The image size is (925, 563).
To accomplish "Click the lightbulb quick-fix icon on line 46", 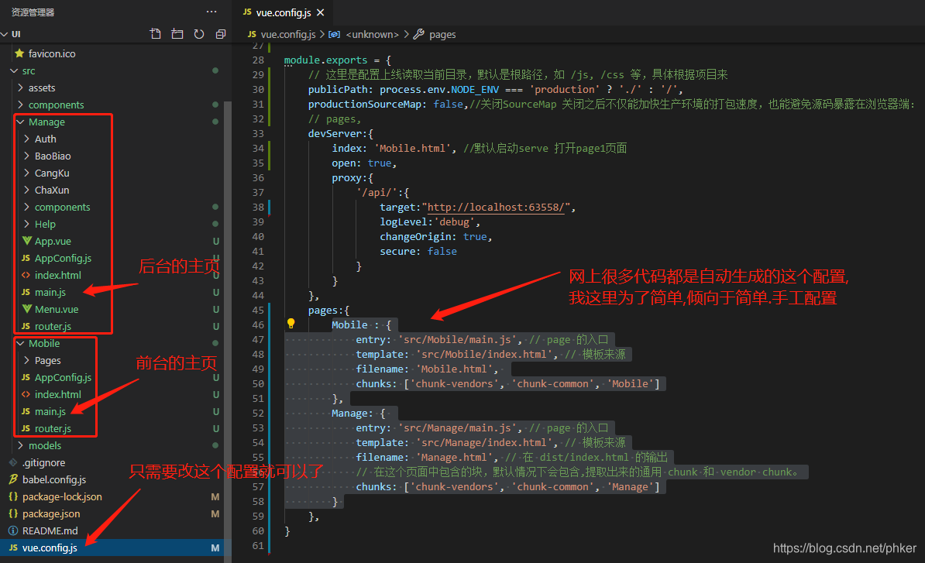I will point(291,323).
